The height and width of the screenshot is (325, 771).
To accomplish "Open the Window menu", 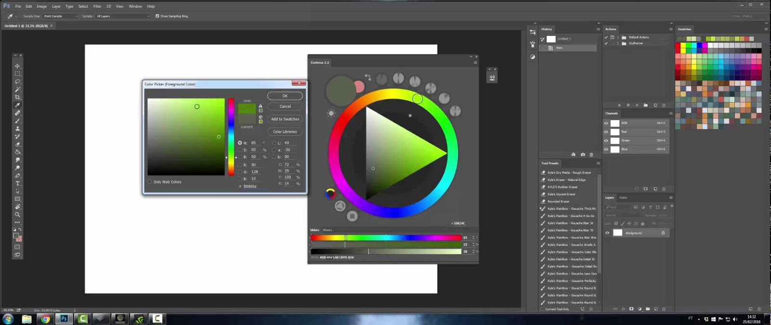I will (x=135, y=6).
